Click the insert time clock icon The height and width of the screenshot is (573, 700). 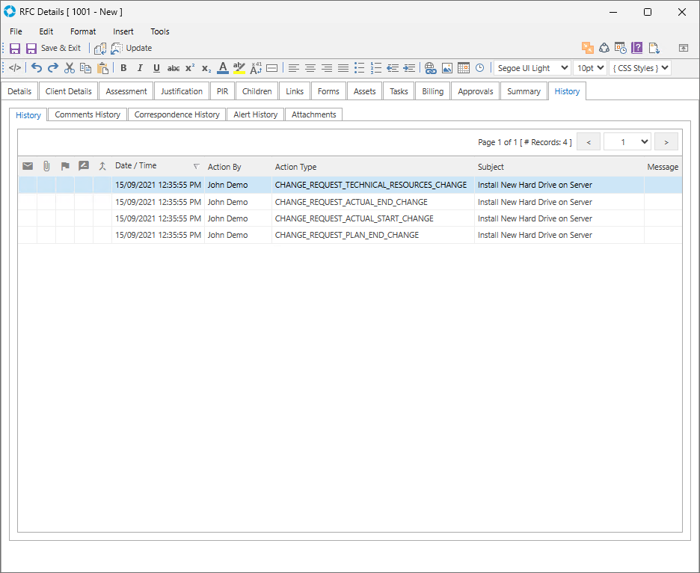coord(479,68)
